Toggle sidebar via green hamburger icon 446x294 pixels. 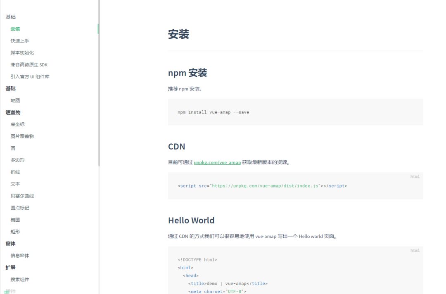[7, 291]
